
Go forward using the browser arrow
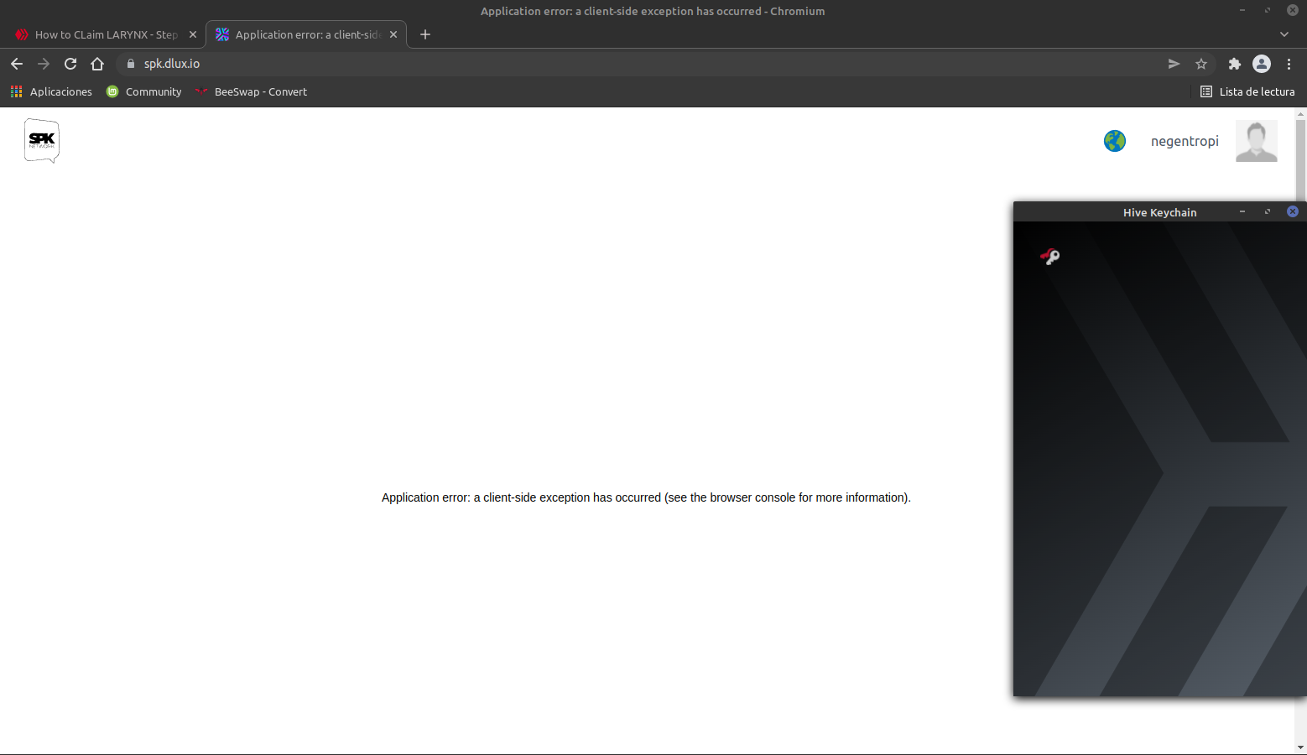tap(44, 64)
